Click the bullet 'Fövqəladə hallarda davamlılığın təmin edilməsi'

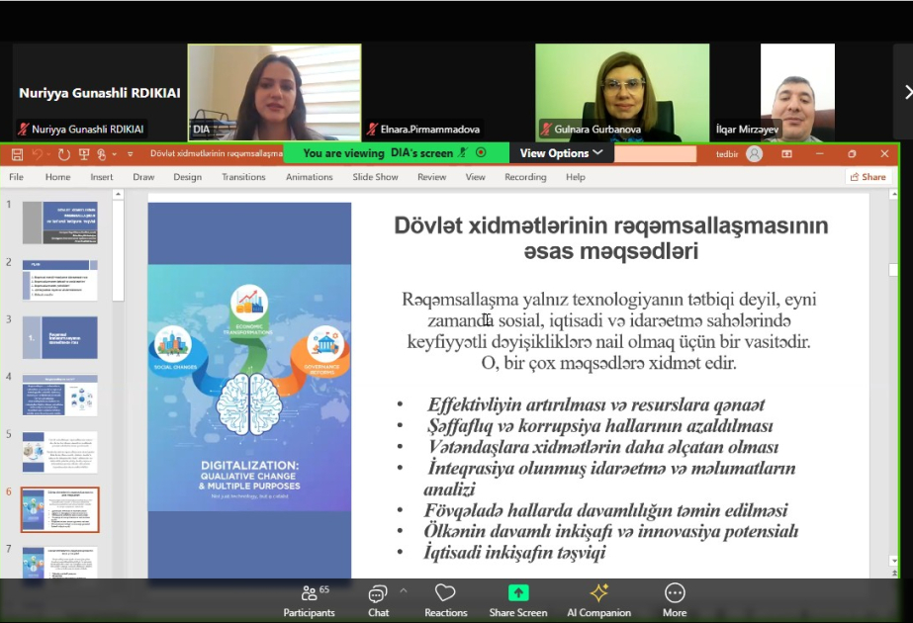point(605,510)
